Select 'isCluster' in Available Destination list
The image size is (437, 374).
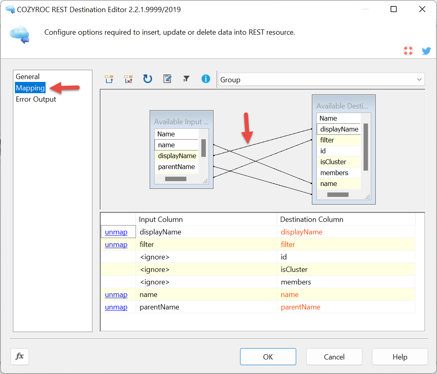click(339, 162)
